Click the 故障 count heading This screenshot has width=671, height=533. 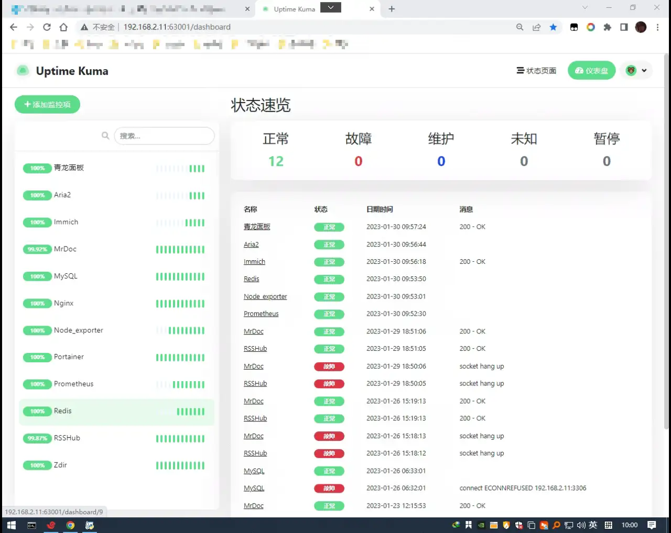pos(359,139)
